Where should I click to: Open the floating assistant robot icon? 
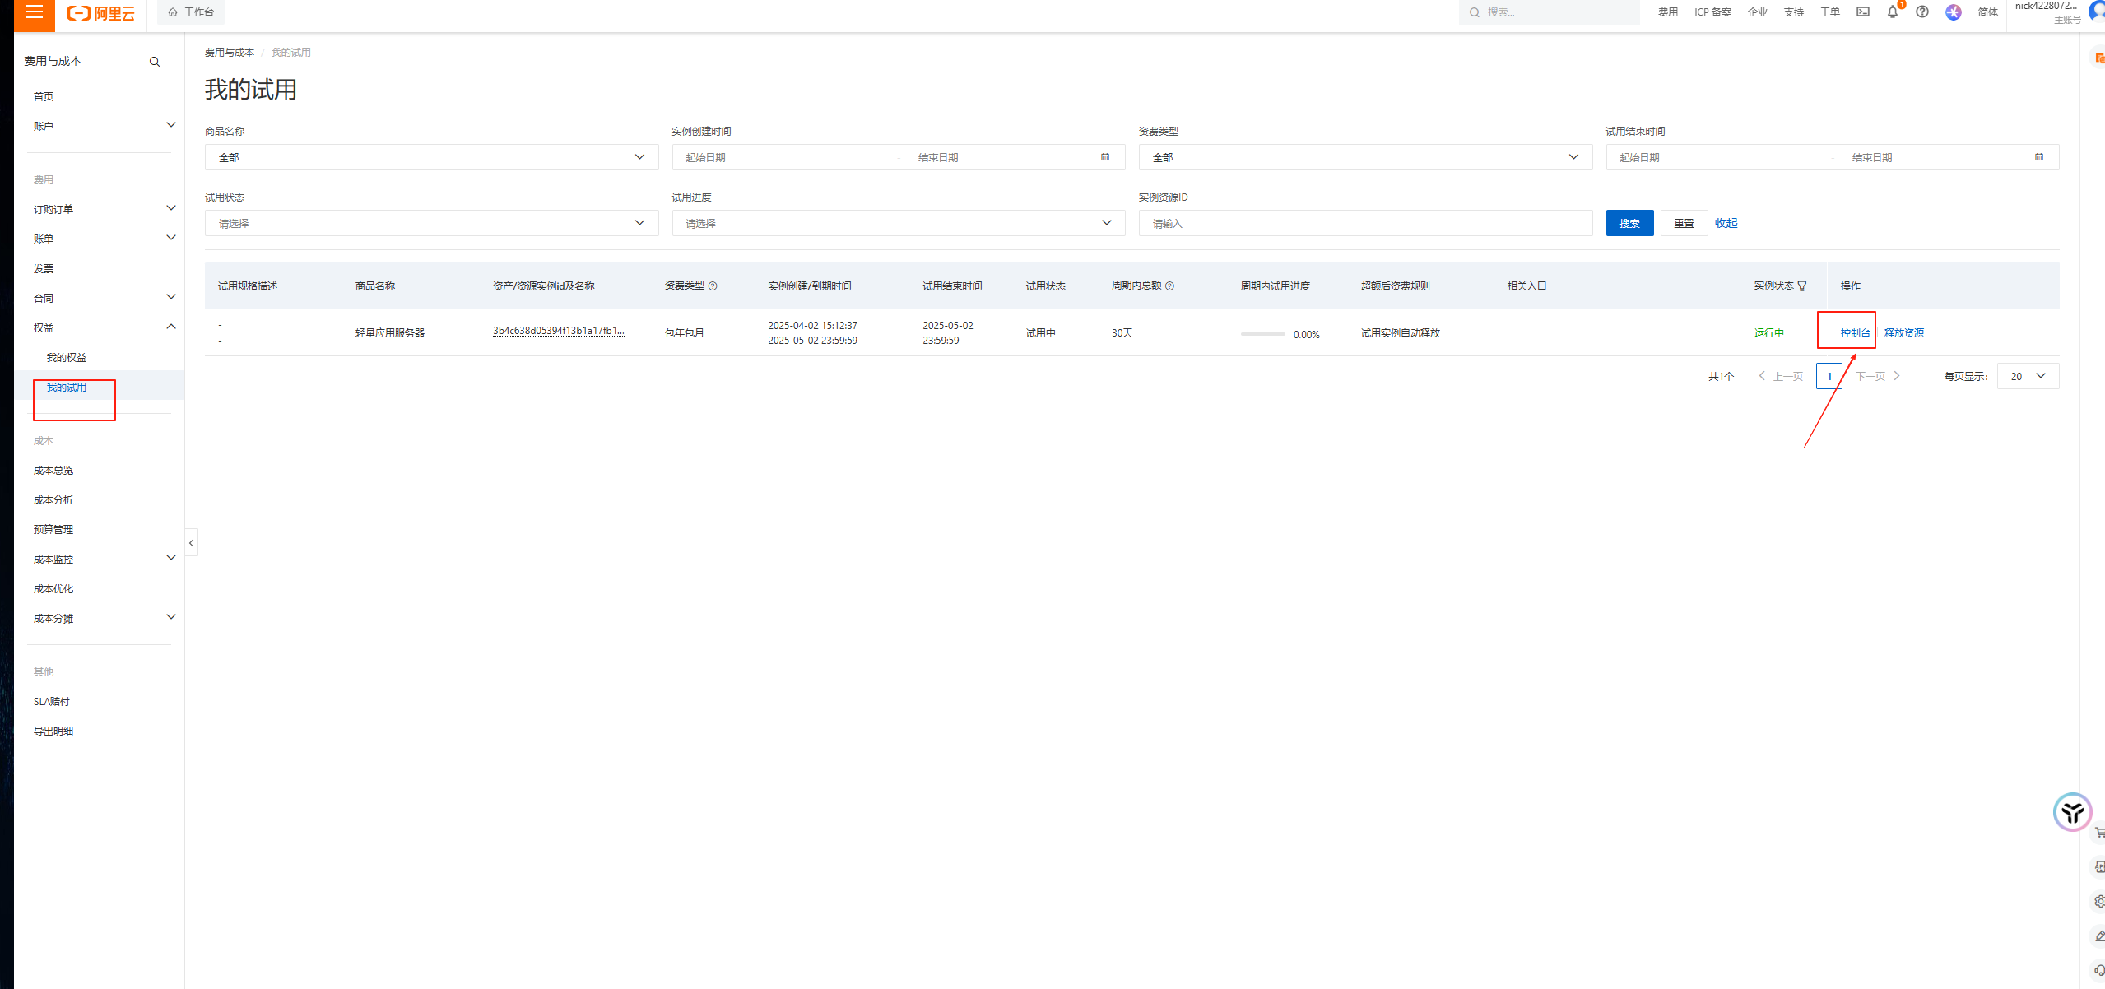(x=2071, y=813)
